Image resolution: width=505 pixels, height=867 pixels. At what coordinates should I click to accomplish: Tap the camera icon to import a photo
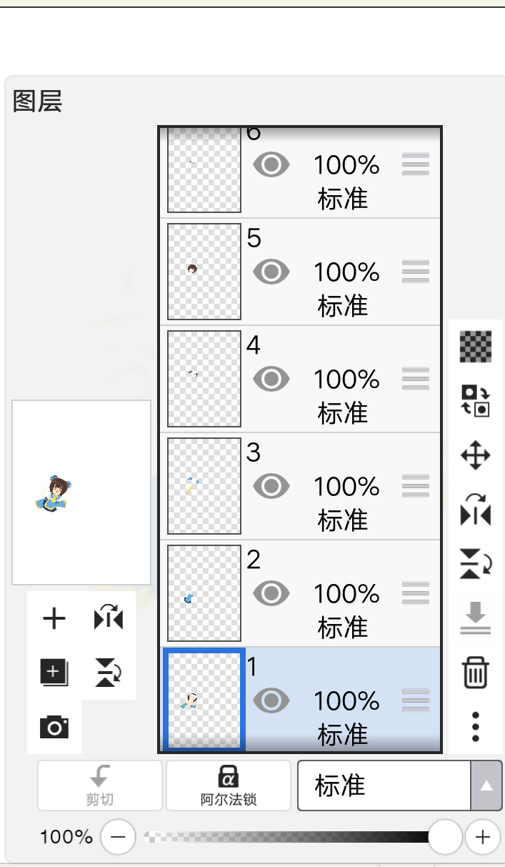(54, 727)
